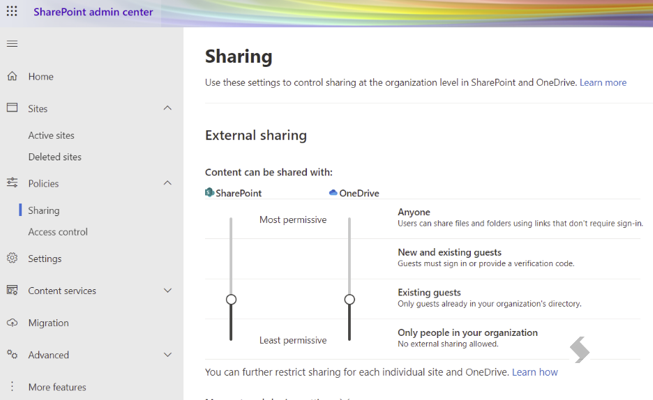This screenshot has width=653, height=400.
Task: Collapse the Sites section chevron
Action: pos(167,108)
